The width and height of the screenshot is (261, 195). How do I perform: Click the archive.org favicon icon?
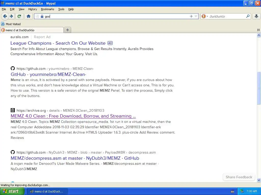pos(13,110)
